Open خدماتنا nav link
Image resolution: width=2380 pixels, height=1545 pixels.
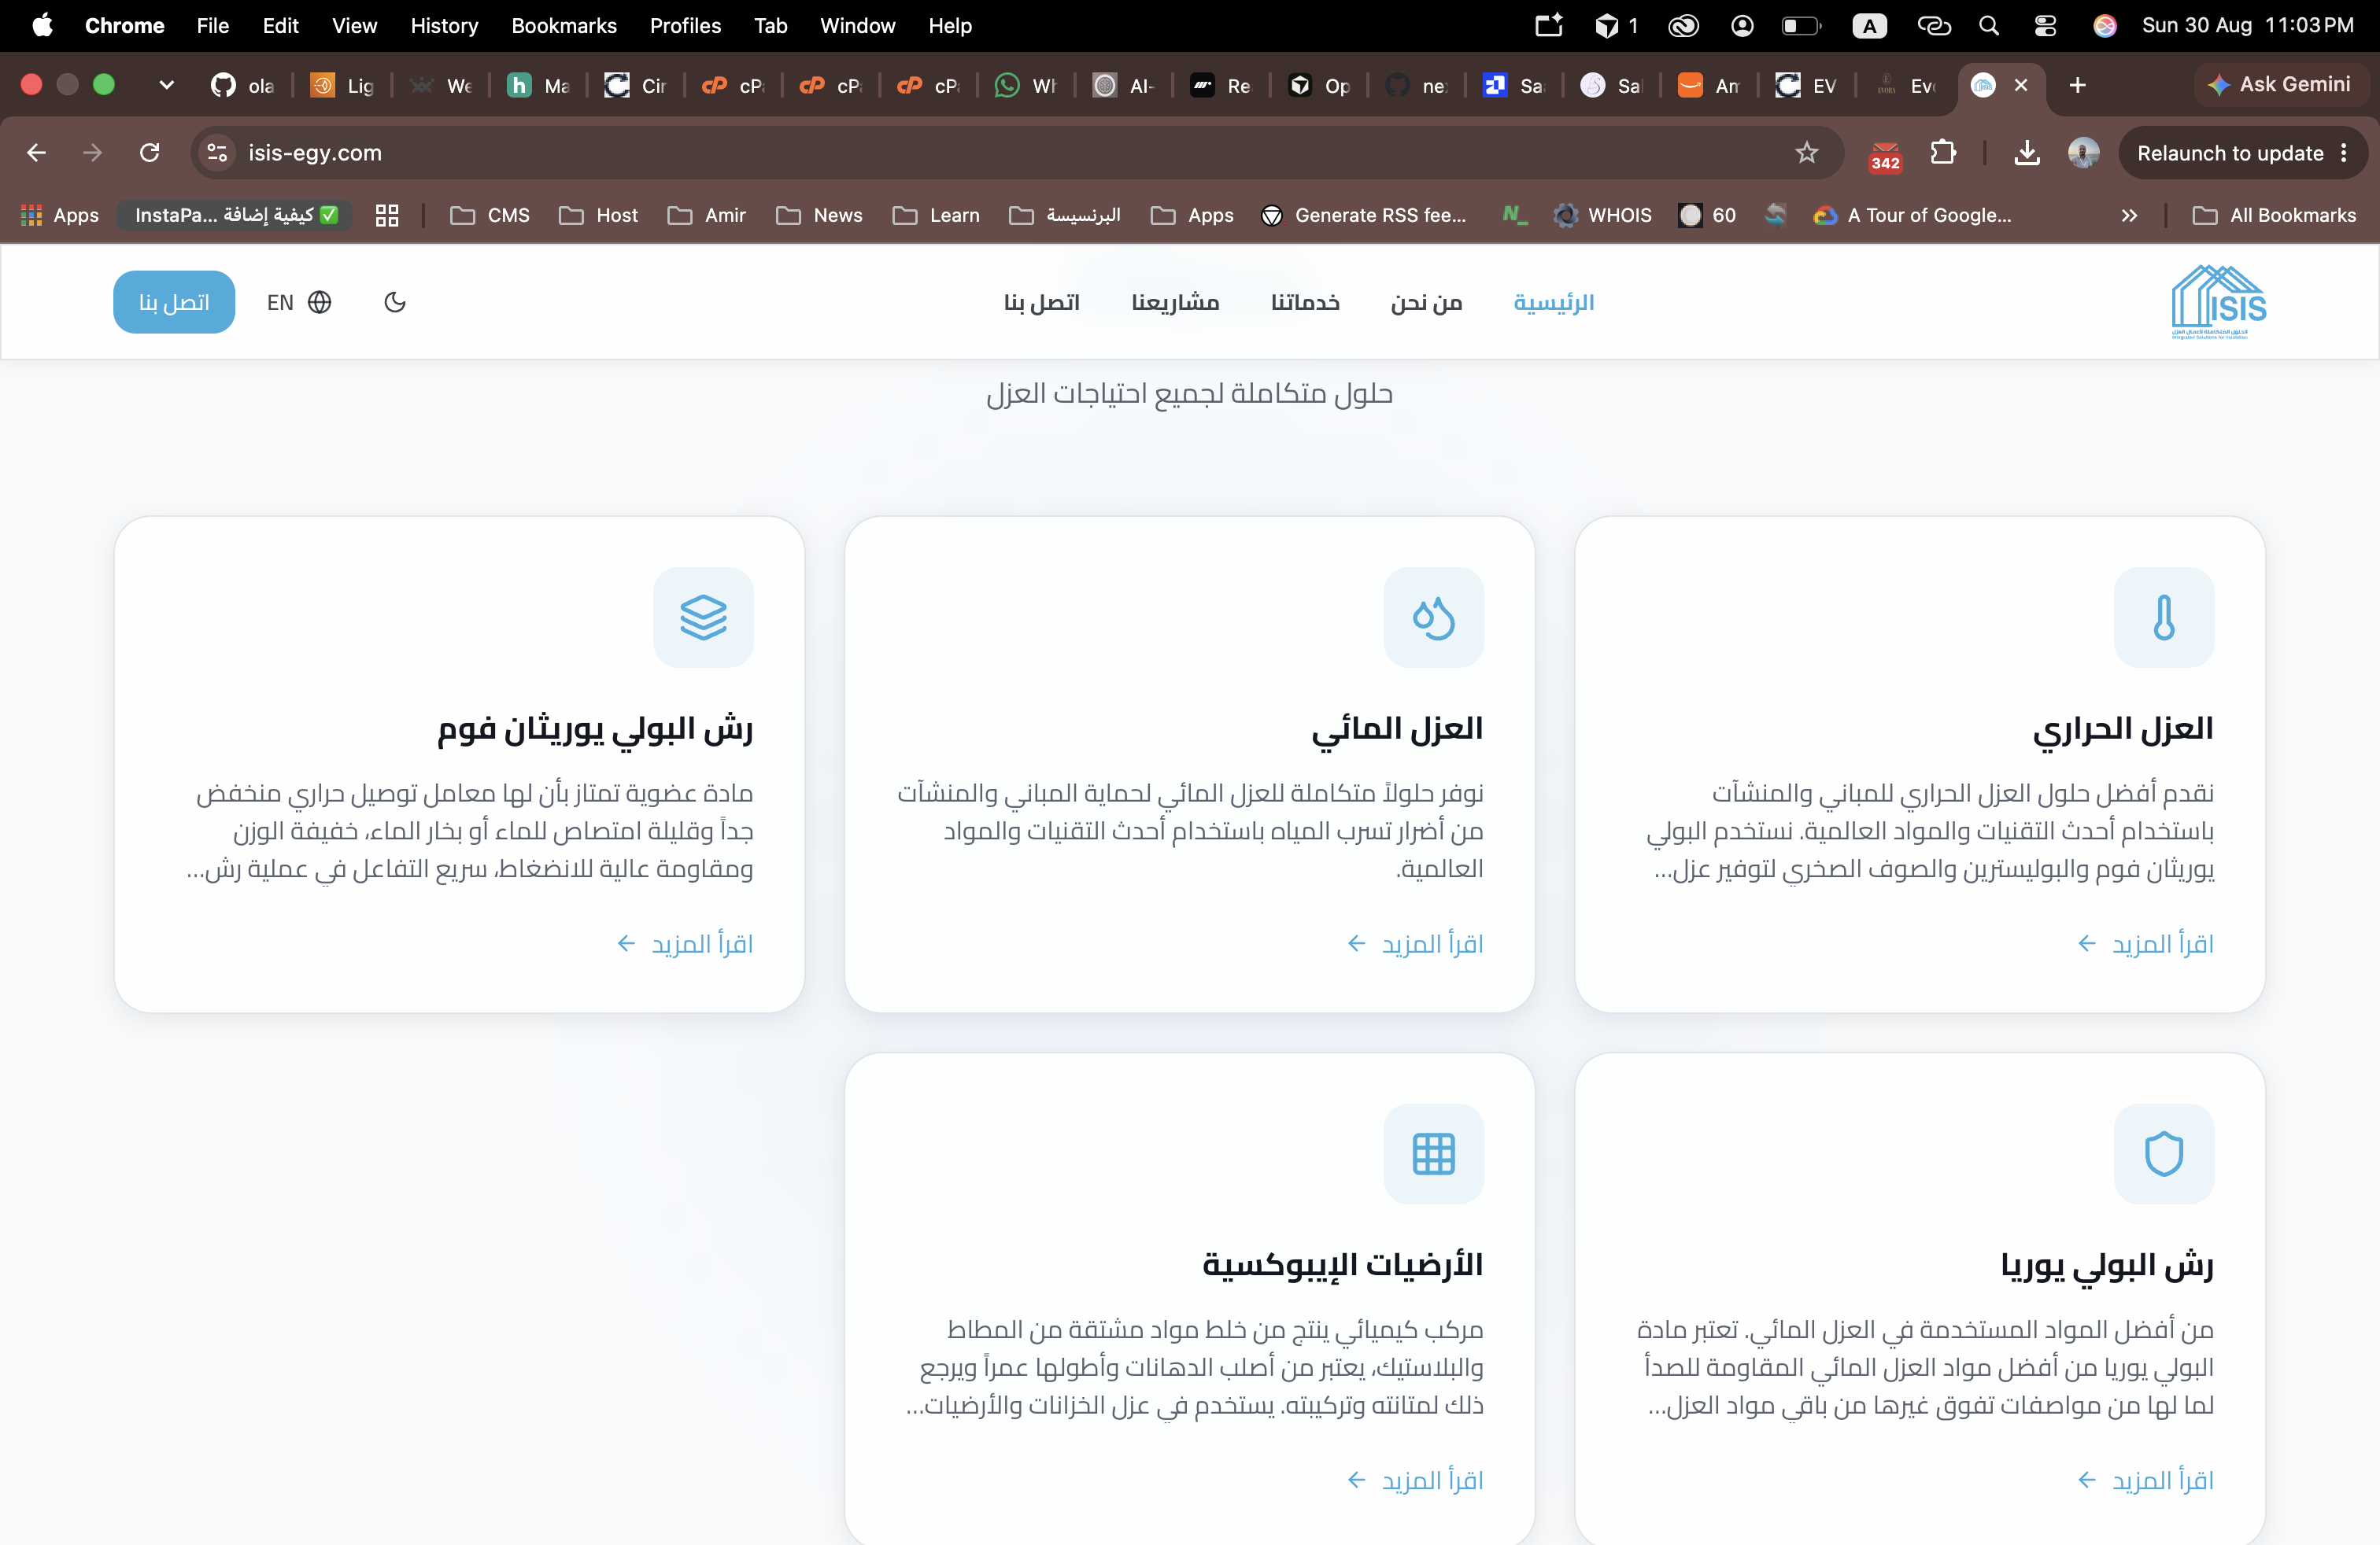[x=1305, y=302]
